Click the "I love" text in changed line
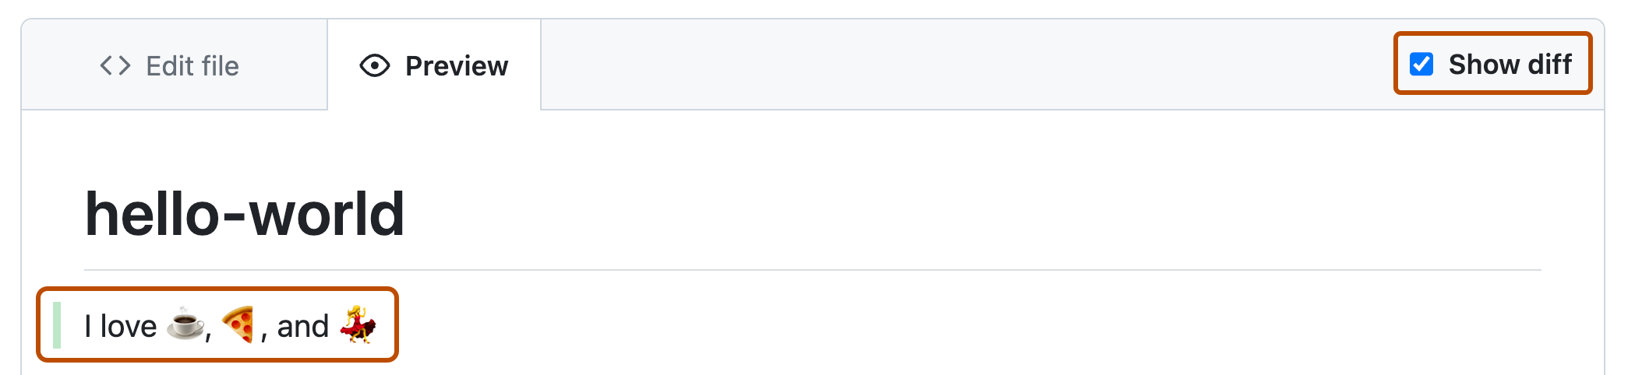The width and height of the screenshot is (1635, 375). (121, 326)
